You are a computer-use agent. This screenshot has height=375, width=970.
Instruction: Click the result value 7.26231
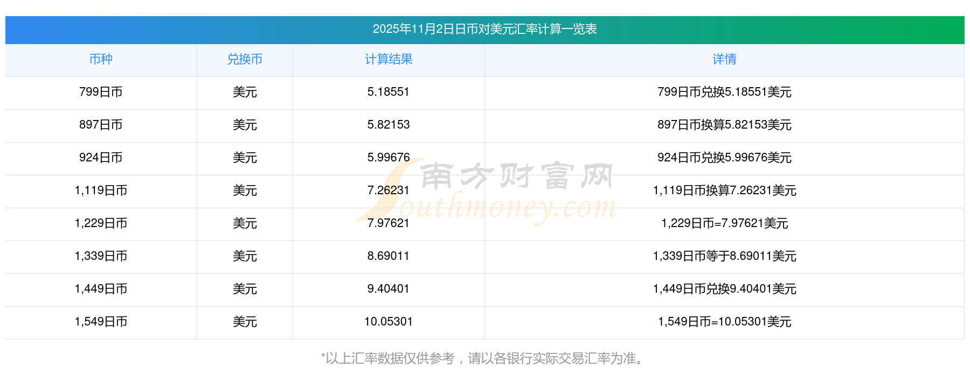[x=389, y=190]
